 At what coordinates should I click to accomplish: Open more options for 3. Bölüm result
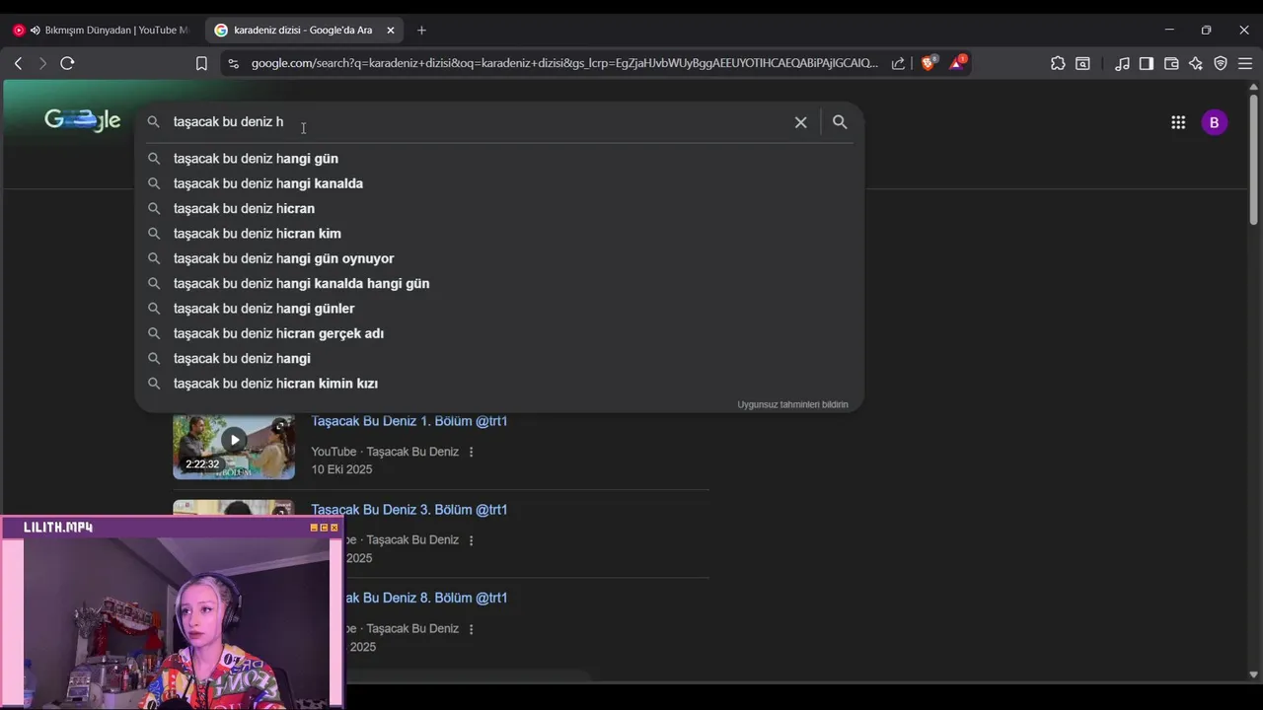[x=471, y=540]
